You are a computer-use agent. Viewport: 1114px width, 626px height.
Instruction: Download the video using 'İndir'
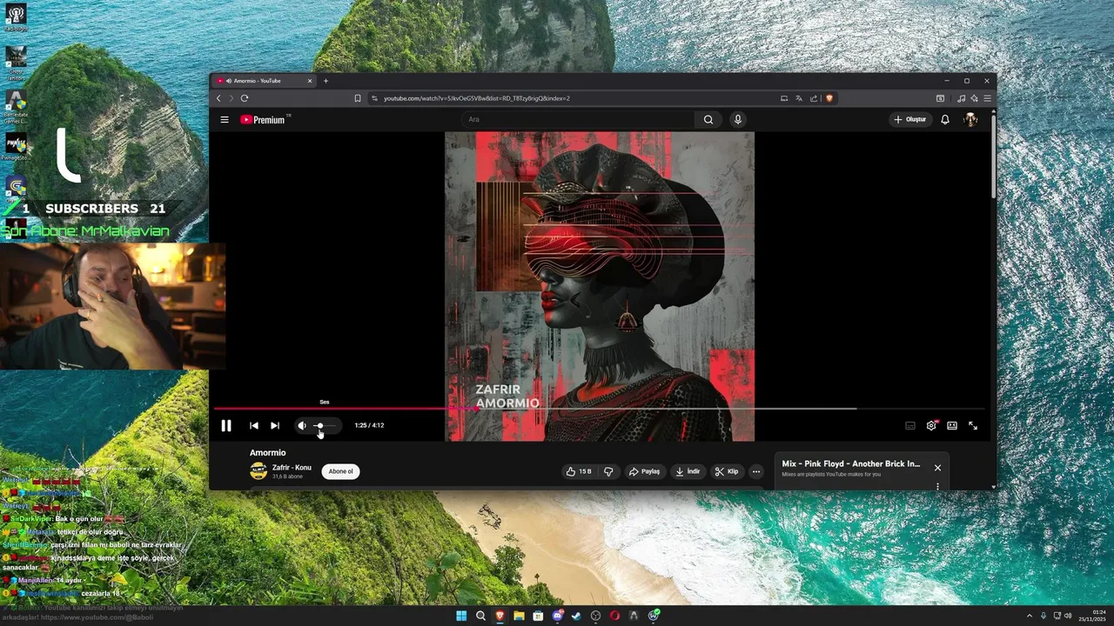(688, 471)
